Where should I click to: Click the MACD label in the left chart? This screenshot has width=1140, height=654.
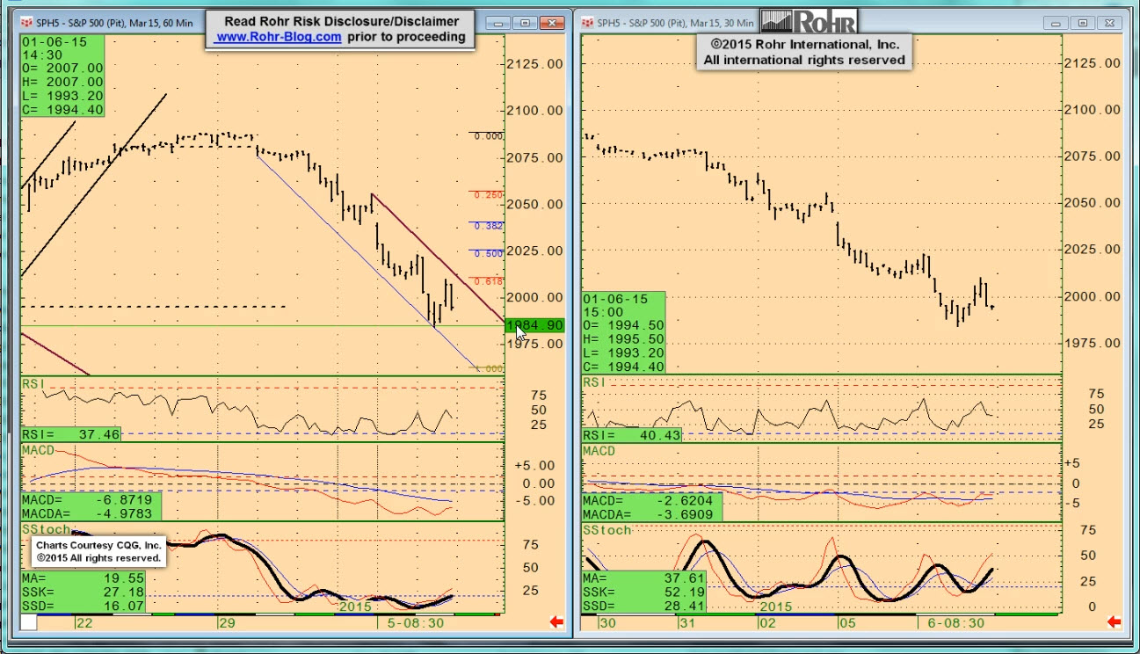pyautogui.click(x=39, y=450)
